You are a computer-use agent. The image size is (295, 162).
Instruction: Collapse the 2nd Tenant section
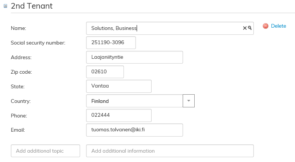(5, 6)
